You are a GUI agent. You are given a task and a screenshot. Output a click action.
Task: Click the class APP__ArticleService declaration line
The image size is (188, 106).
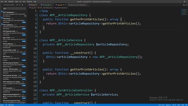click(63, 40)
